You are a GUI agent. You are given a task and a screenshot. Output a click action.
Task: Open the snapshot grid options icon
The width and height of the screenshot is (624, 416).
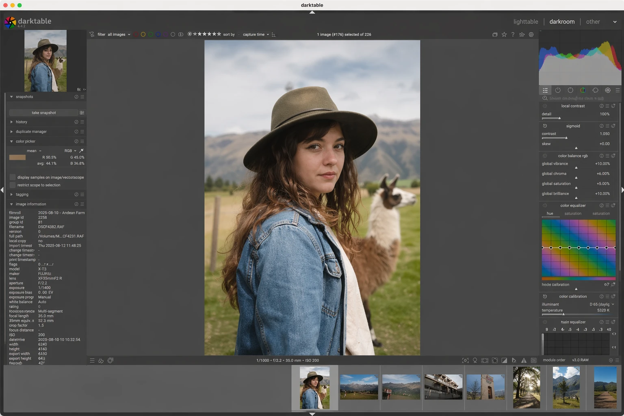[x=82, y=113]
